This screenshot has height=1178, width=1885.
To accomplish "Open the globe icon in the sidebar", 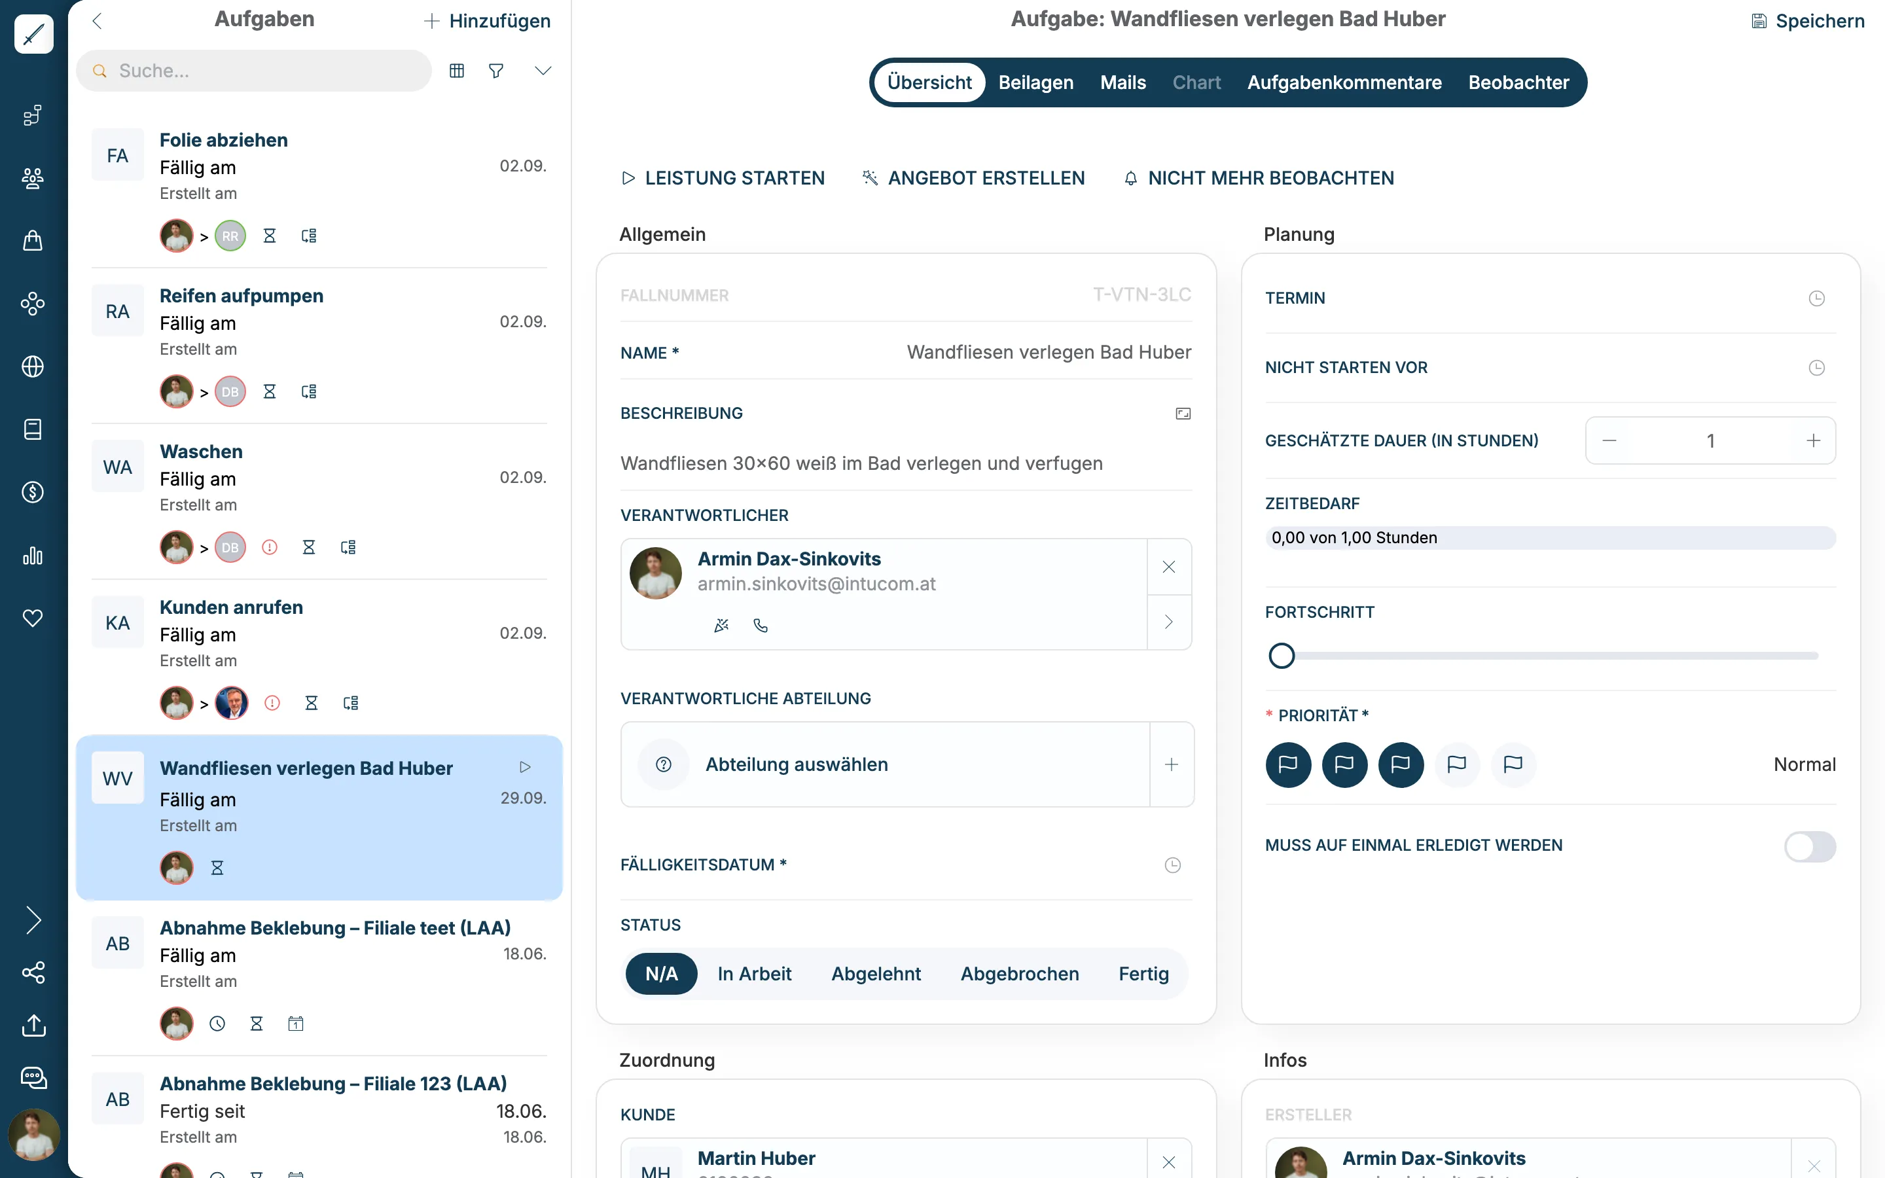I will [33, 366].
